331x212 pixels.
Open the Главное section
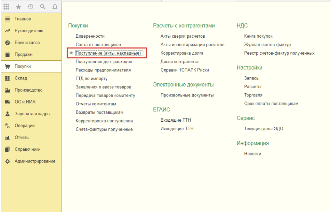click(x=23, y=19)
